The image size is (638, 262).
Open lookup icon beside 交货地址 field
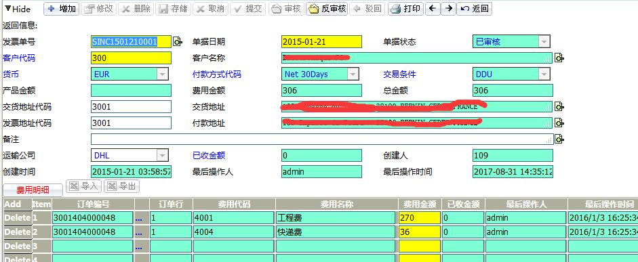pos(559,106)
